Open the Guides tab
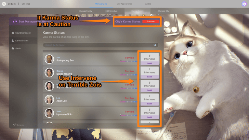249x140 pixels. click(x=148, y=4)
